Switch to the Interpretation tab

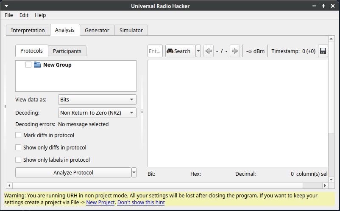point(28,31)
